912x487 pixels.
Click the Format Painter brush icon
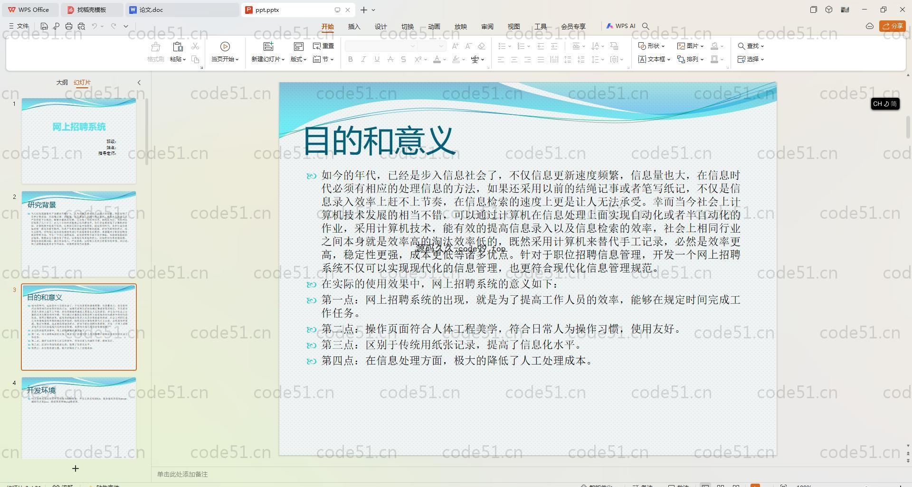coord(155,47)
